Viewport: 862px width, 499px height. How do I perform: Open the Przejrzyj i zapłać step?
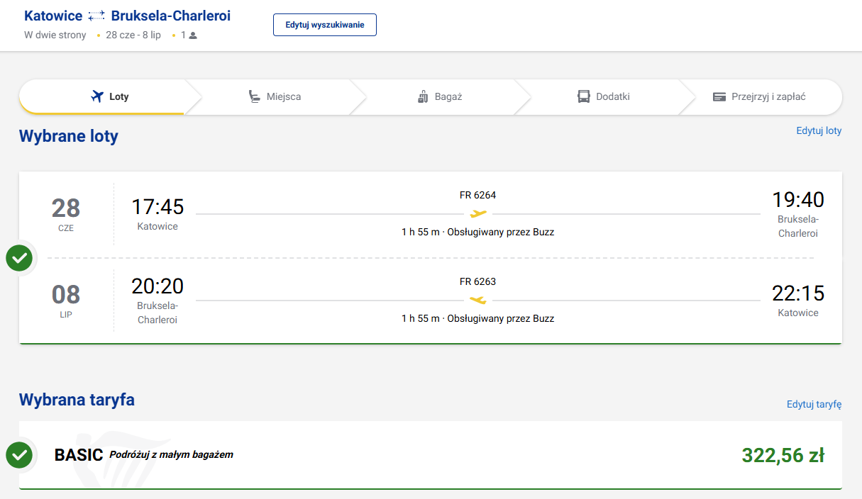pyautogui.click(x=759, y=96)
